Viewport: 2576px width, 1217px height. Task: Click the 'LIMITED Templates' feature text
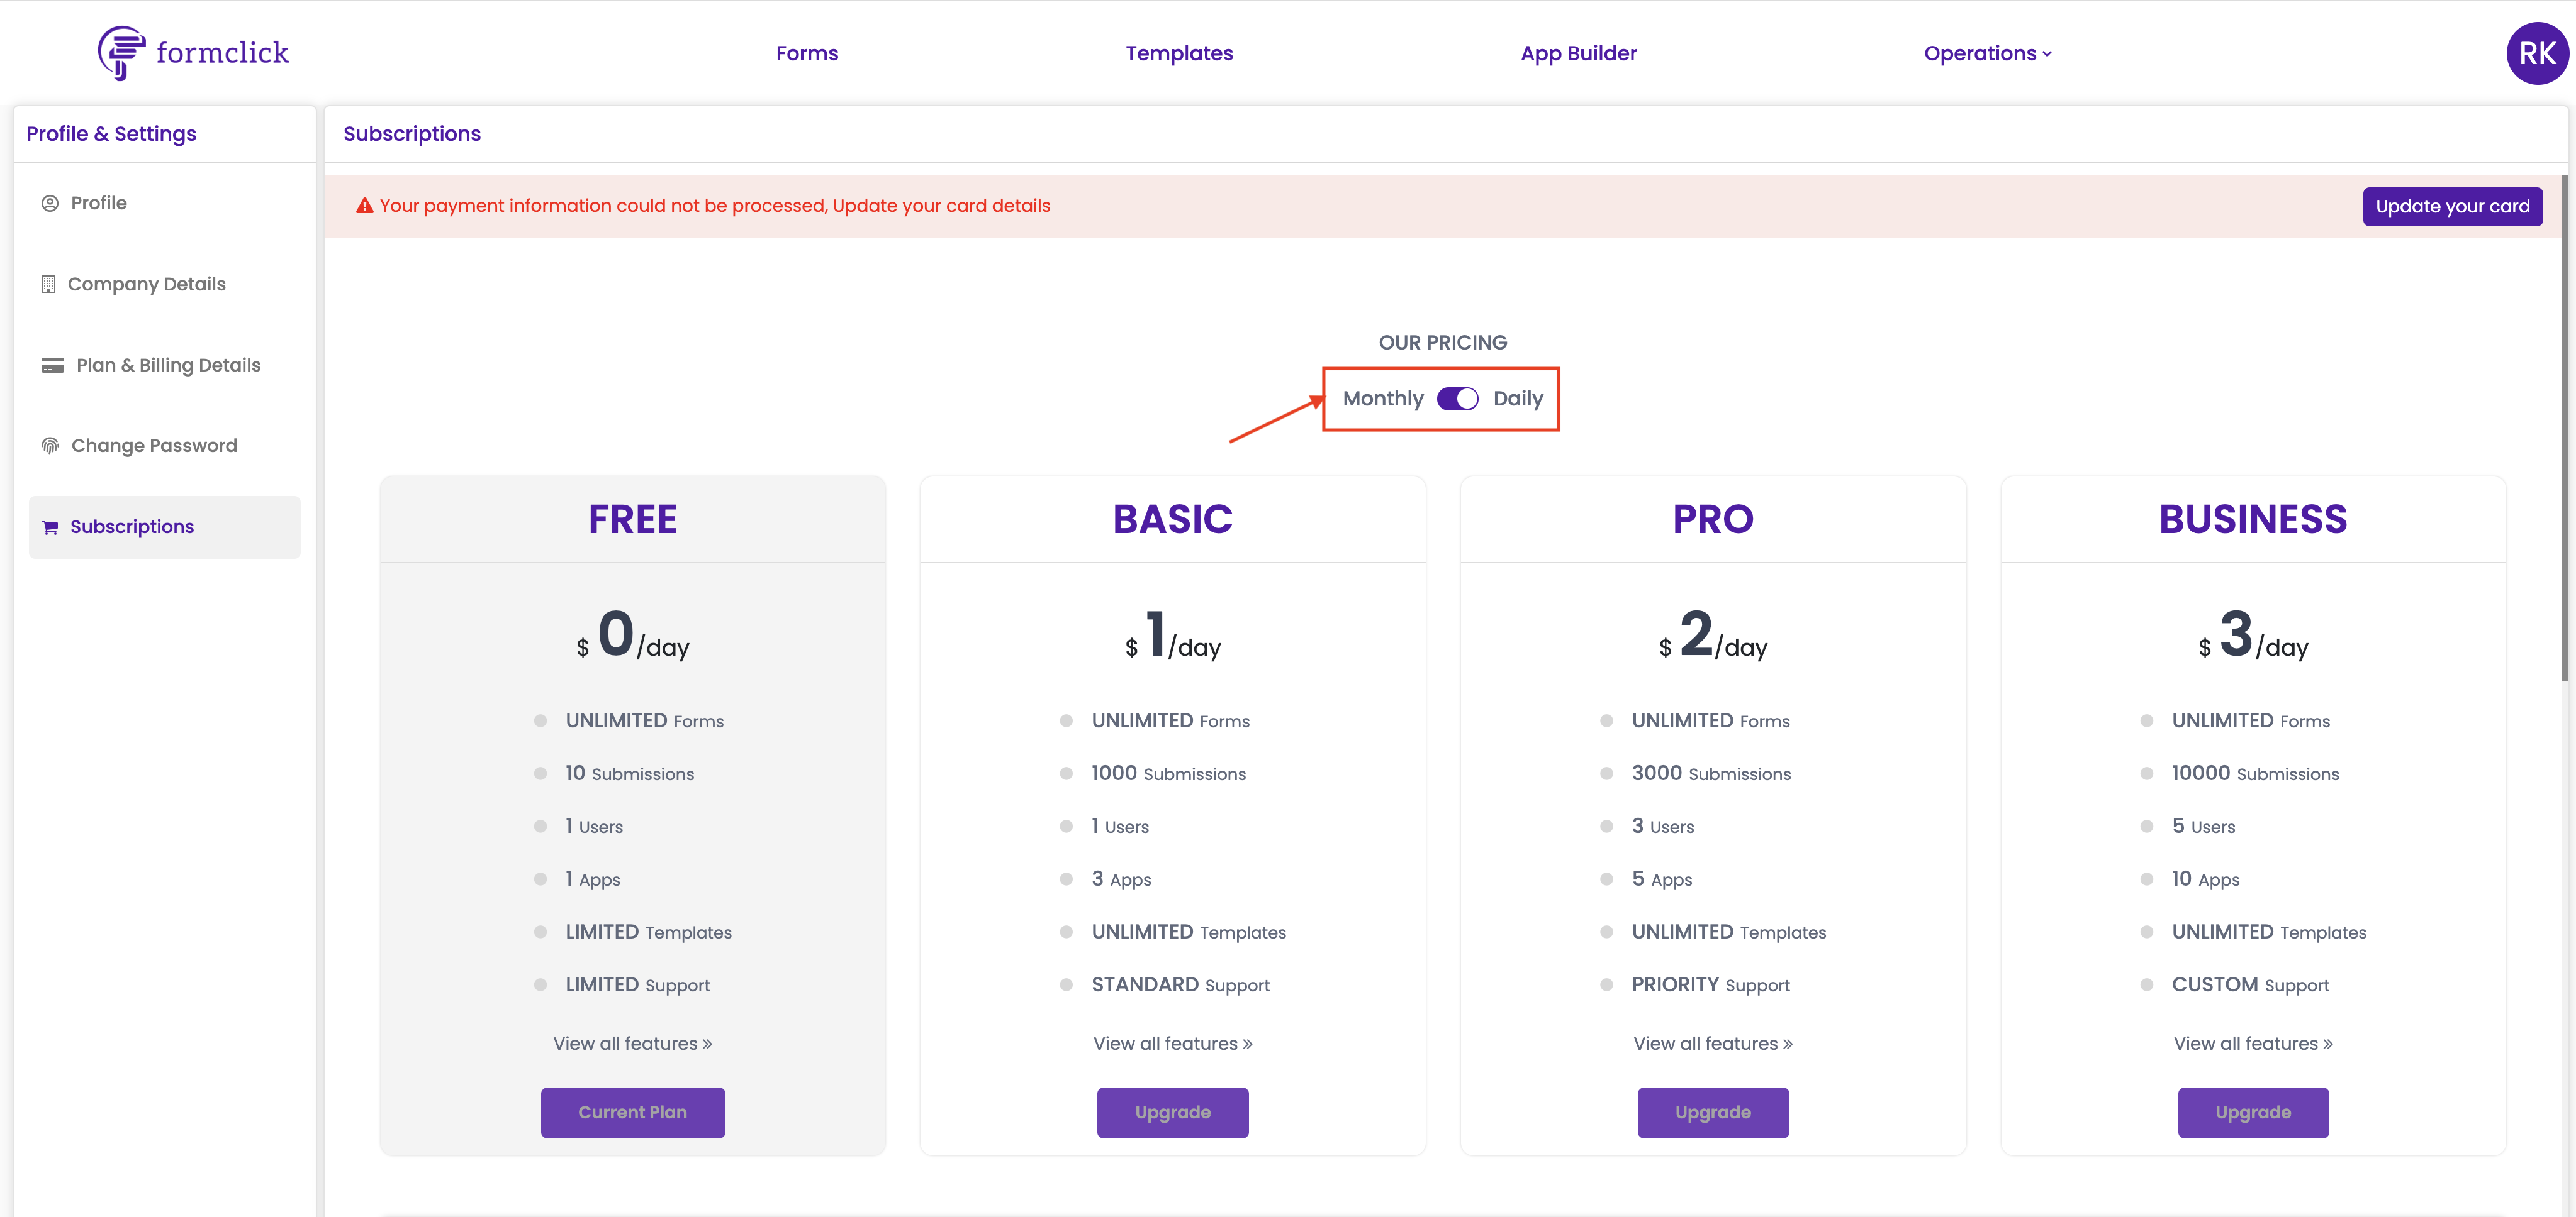pos(648,932)
